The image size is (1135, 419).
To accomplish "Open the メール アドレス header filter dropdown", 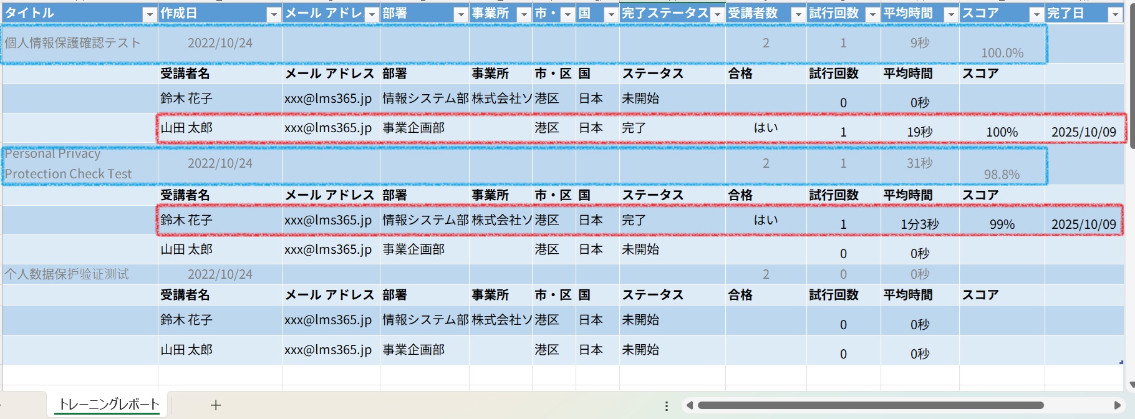I will coord(372,15).
